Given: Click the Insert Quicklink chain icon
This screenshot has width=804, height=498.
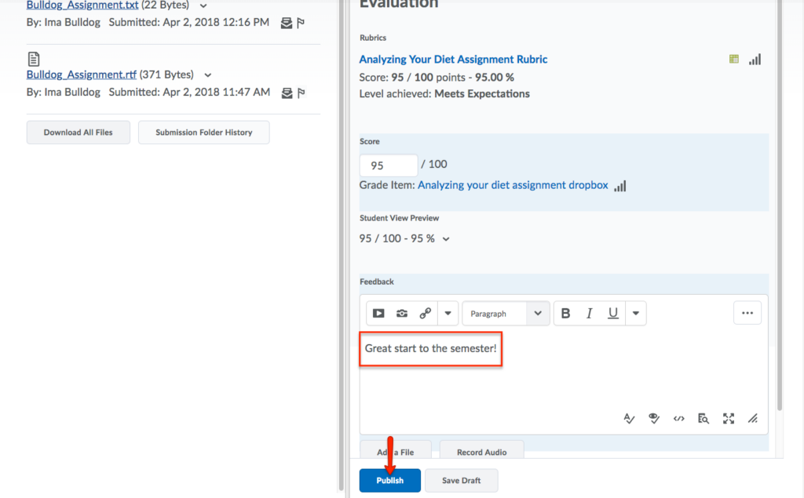Looking at the screenshot, I should 425,314.
